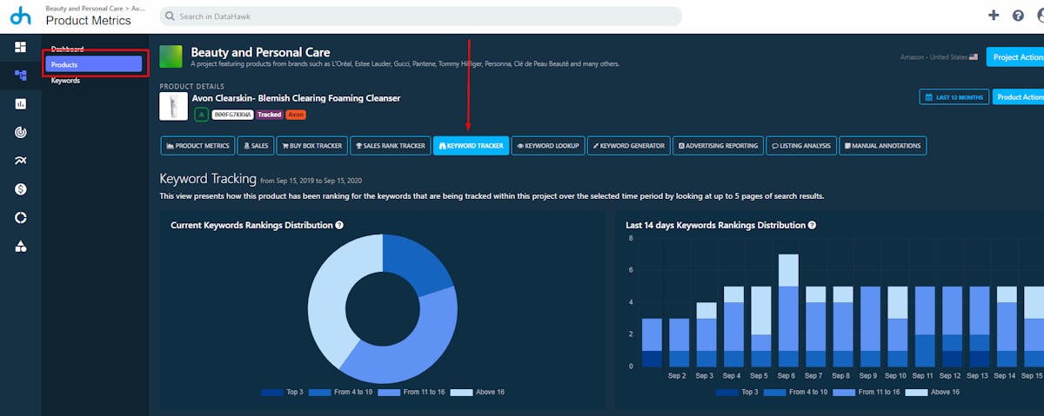Open the Listing Analysis tab

(x=802, y=146)
